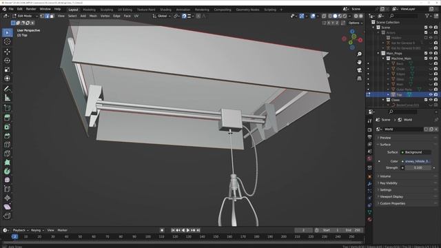The width and height of the screenshot is (441, 248).
Task: Click the Pan view hand icon
Action: click(x=359, y=62)
